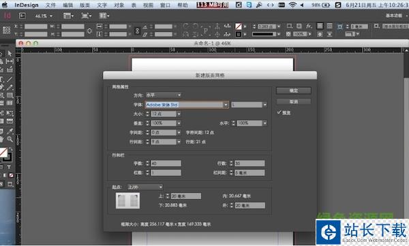Click the reference point locator grid
409x246 pixels.
click(x=6, y=30)
